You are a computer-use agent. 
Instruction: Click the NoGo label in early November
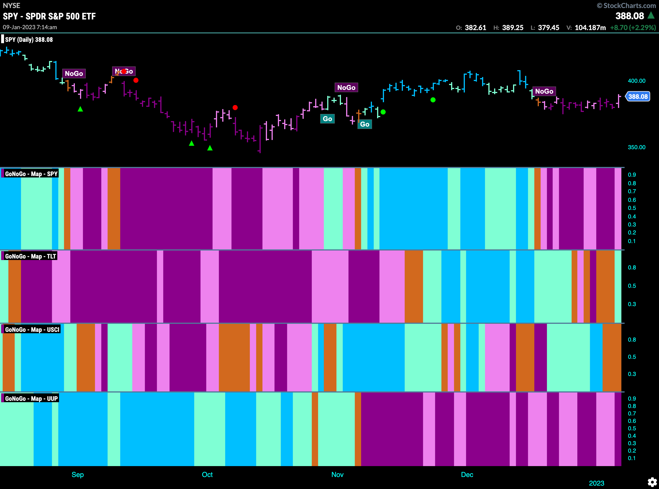346,87
